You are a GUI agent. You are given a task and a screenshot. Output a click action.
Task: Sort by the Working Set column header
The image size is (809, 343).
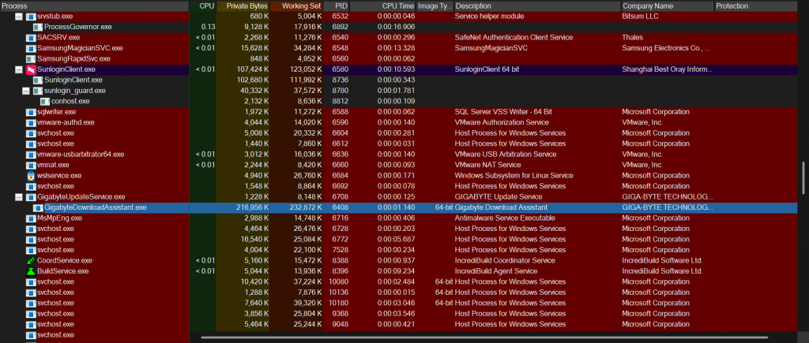coord(297,6)
